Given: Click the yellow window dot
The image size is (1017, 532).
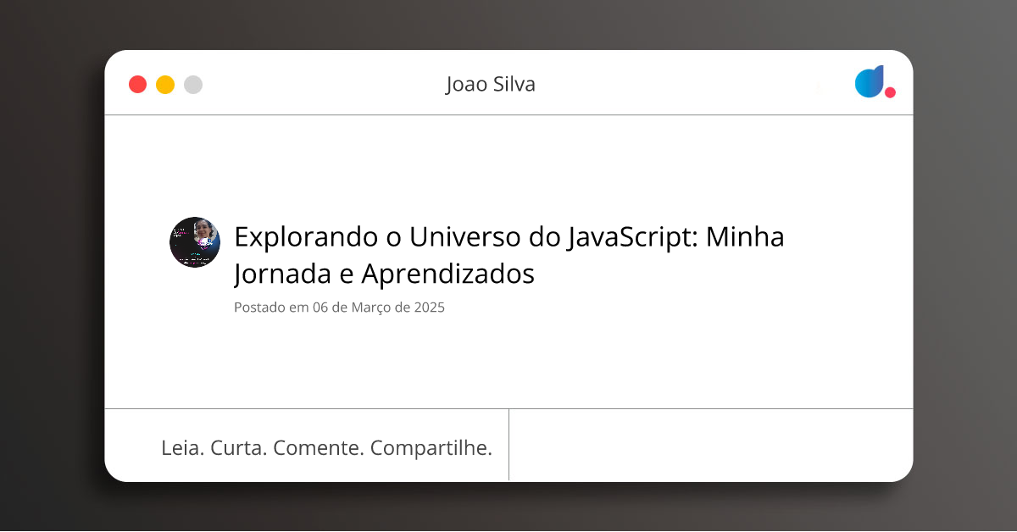Looking at the screenshot, I should [165, 85].
